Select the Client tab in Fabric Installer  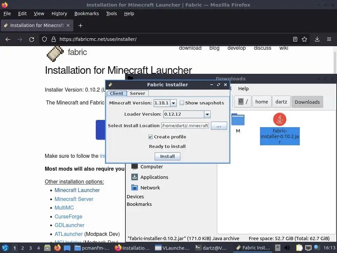click(117, 93)
